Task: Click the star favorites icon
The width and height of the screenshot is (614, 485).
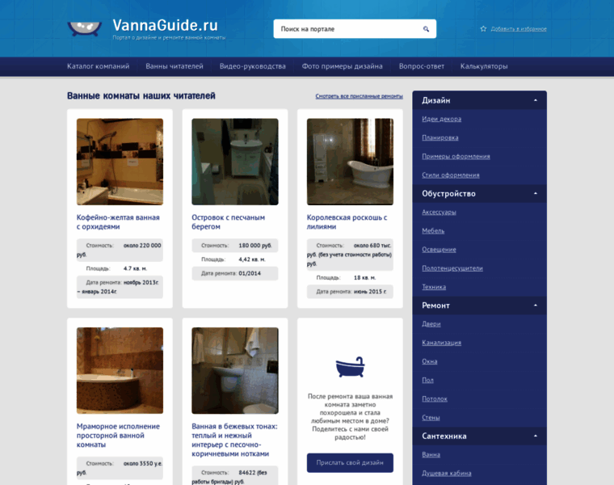Action: tap(483, 28)
